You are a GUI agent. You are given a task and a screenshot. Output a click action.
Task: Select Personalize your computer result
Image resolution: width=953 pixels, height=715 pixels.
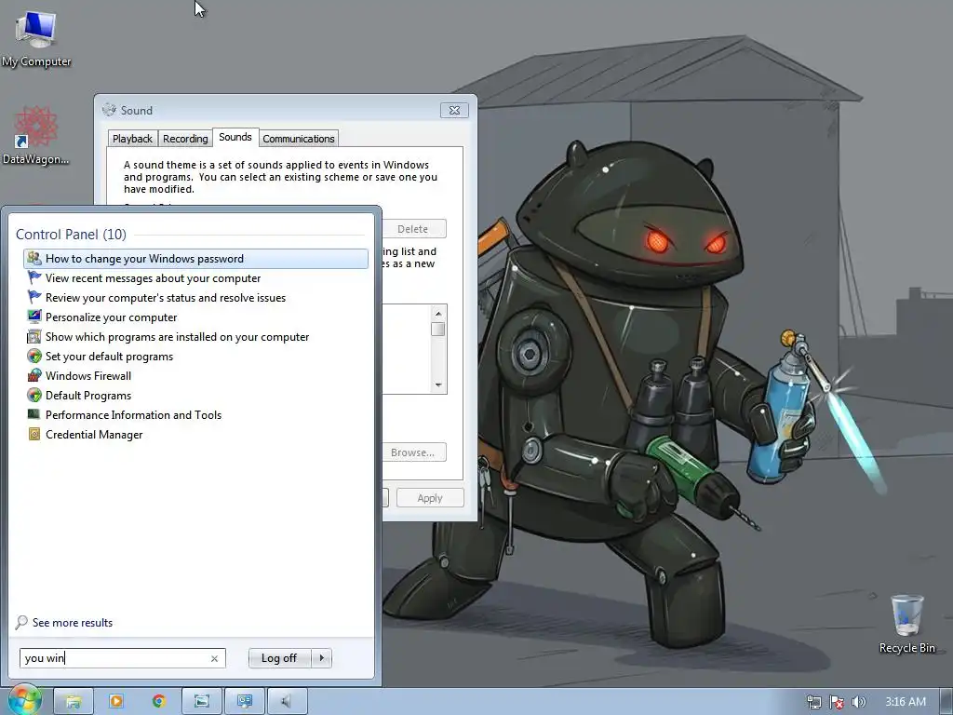[195, 317]
